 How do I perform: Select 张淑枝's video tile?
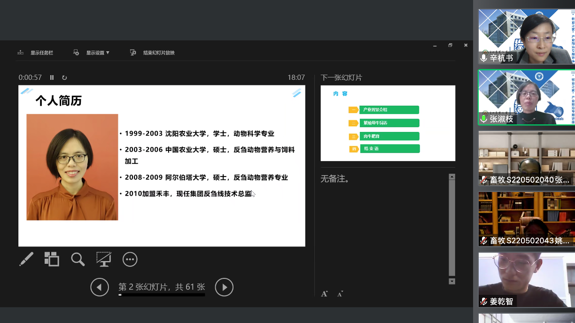(526, 98)
